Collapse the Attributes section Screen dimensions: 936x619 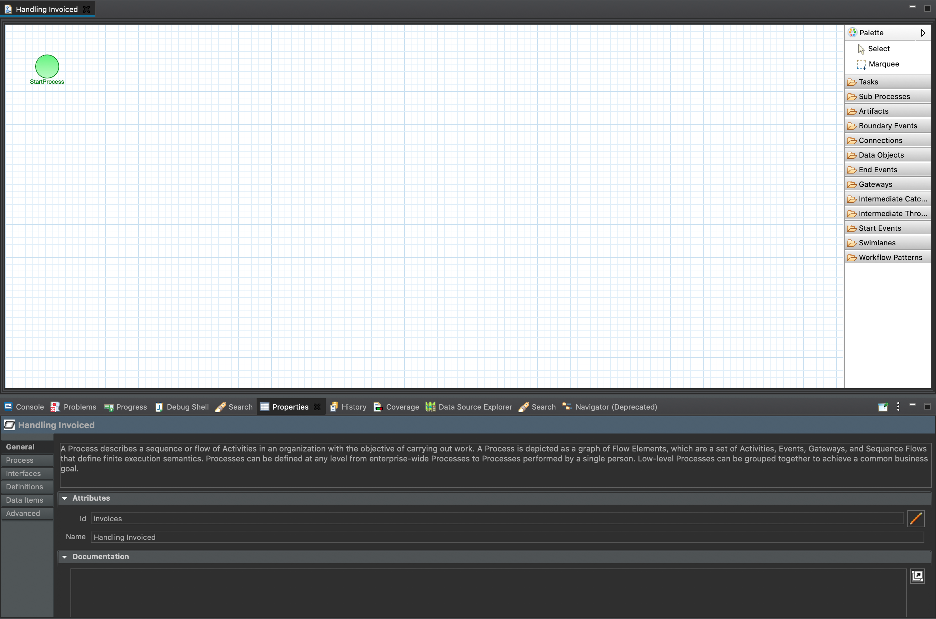[x=65, y=498]
